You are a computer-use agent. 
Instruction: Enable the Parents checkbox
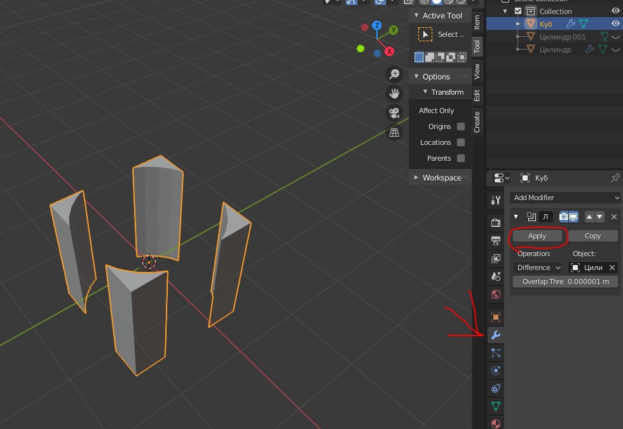coord(461,158)
